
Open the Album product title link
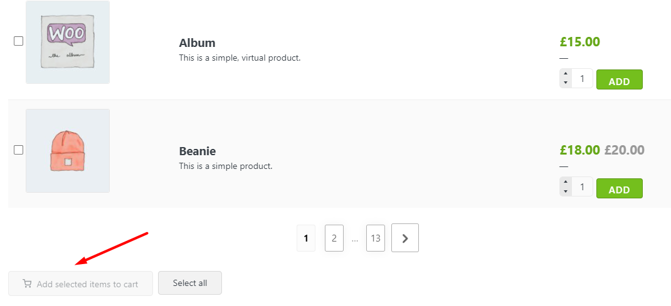click(197, 43)
